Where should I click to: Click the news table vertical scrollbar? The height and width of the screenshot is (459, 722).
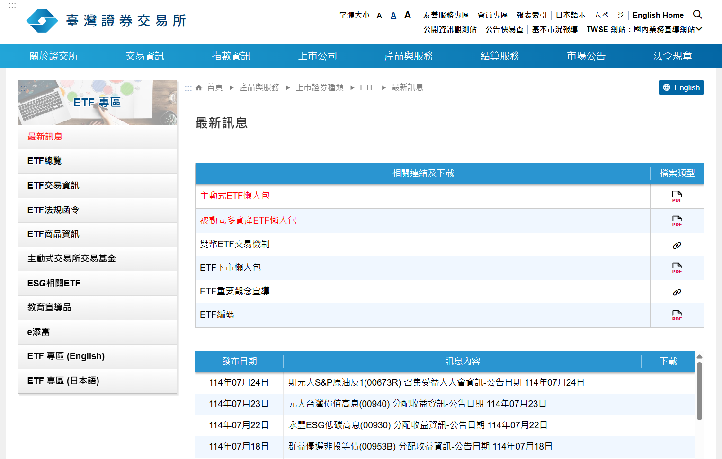coord(699,390)
